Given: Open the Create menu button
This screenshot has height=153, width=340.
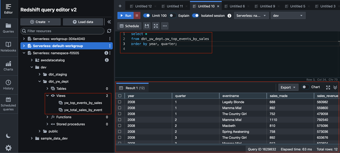Looking at the screenshot, I should coord(40,22).
